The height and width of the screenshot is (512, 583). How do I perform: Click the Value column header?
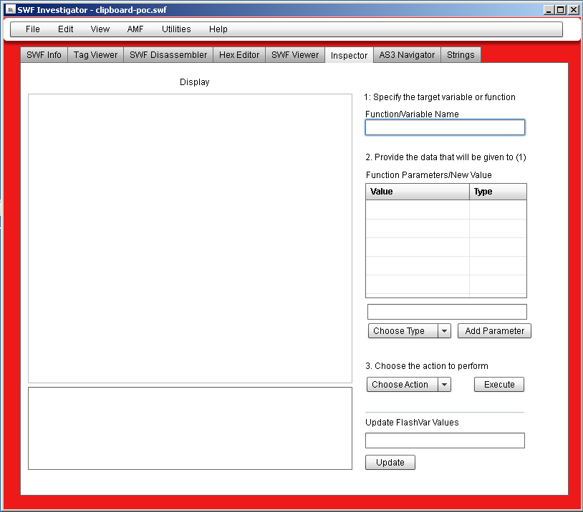click(x=418, y=192)
